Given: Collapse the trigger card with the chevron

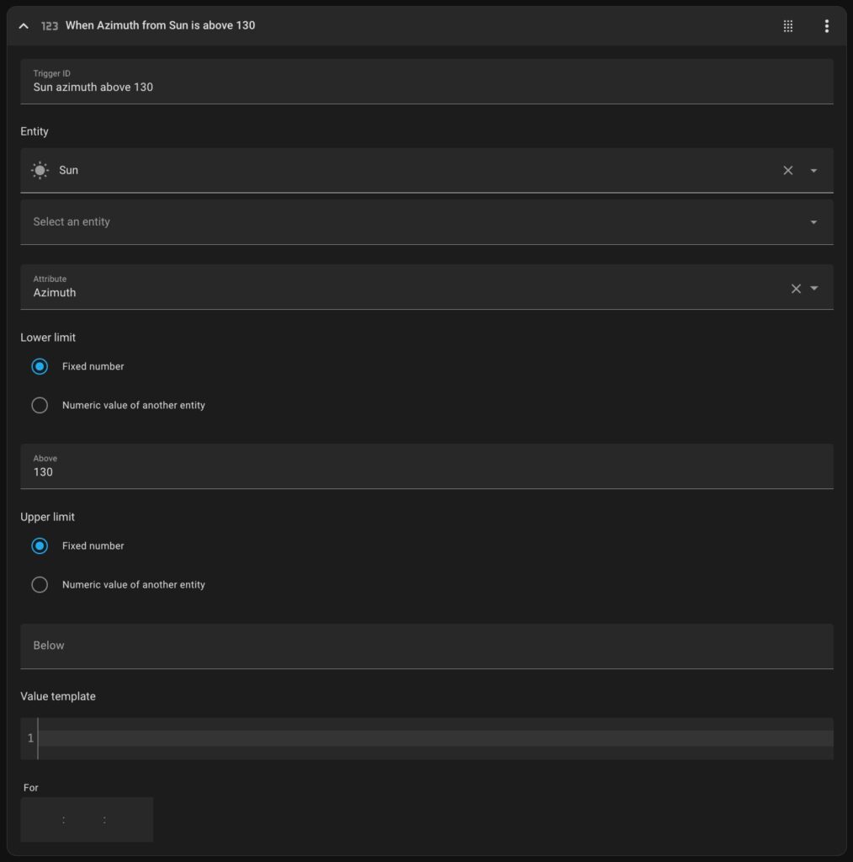Looking at the screenshot, I should pos(24,26).
